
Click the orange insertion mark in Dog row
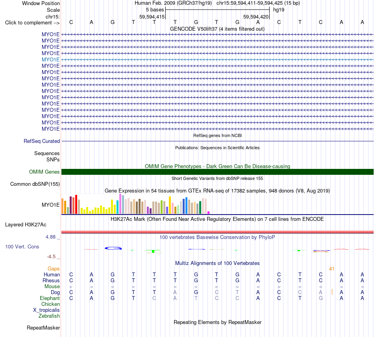332,292
